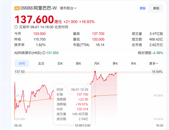Select the 月K chart tab
Screen dimensions: 169x130
click(x=97, y=64)
